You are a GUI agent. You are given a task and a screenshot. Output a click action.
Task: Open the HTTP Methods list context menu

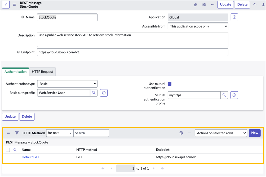[8, 133]
